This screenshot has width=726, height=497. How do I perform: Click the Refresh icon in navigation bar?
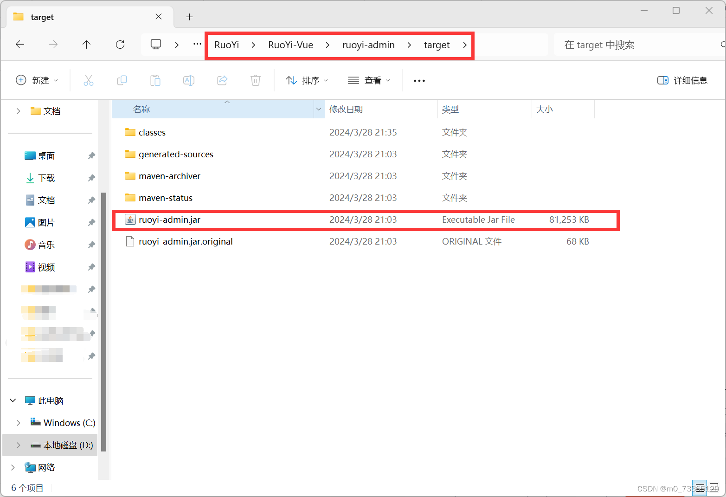coord(120,44)
